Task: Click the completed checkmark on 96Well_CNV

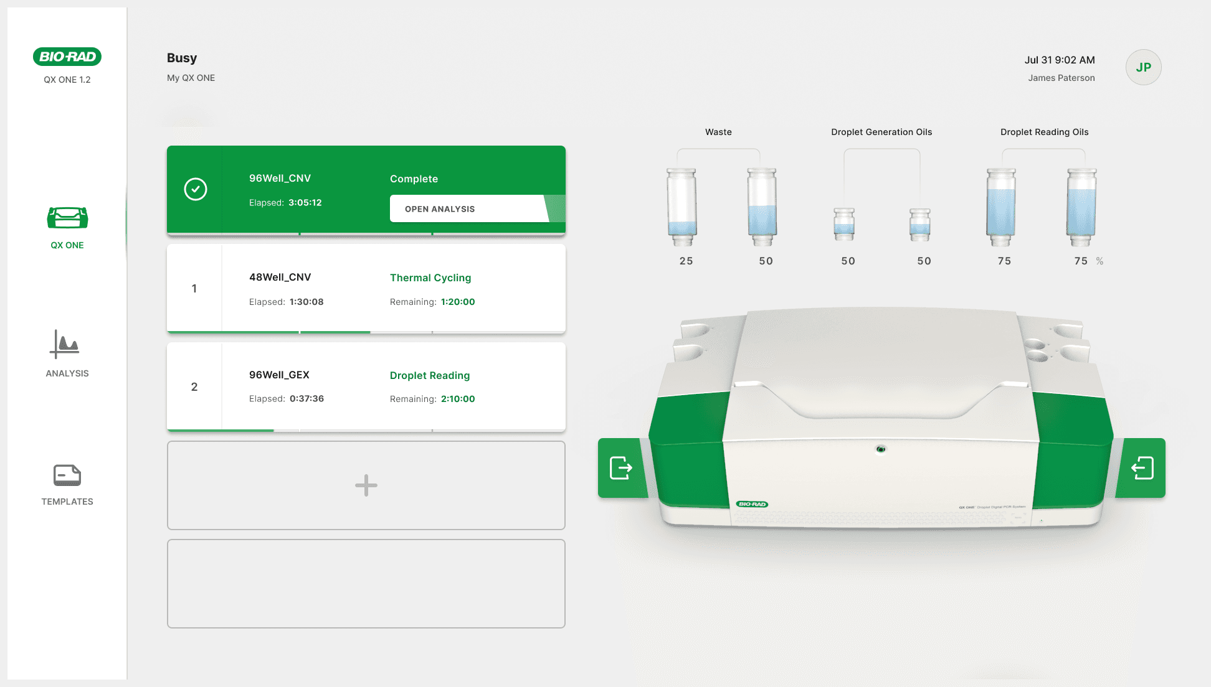Action: coord(195,189)
